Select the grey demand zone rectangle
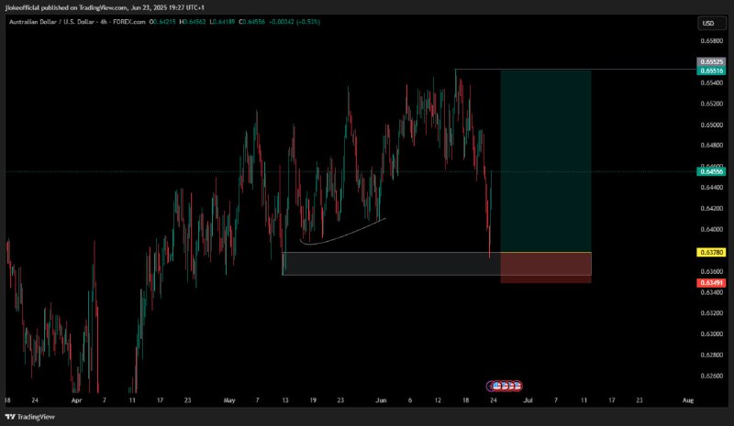Image resolution: width=734 pixels, height=426 pixels. point(392,264)
